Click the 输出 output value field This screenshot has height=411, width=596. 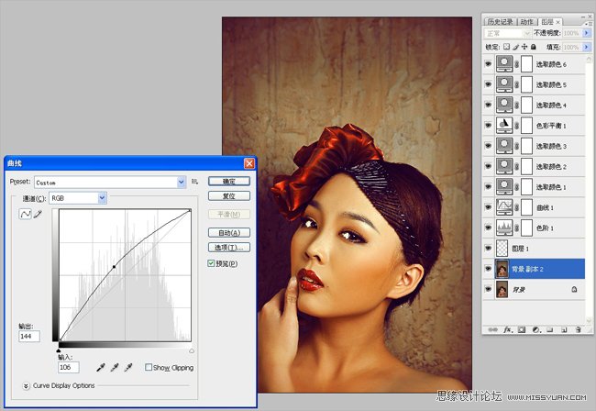(29, 336)
